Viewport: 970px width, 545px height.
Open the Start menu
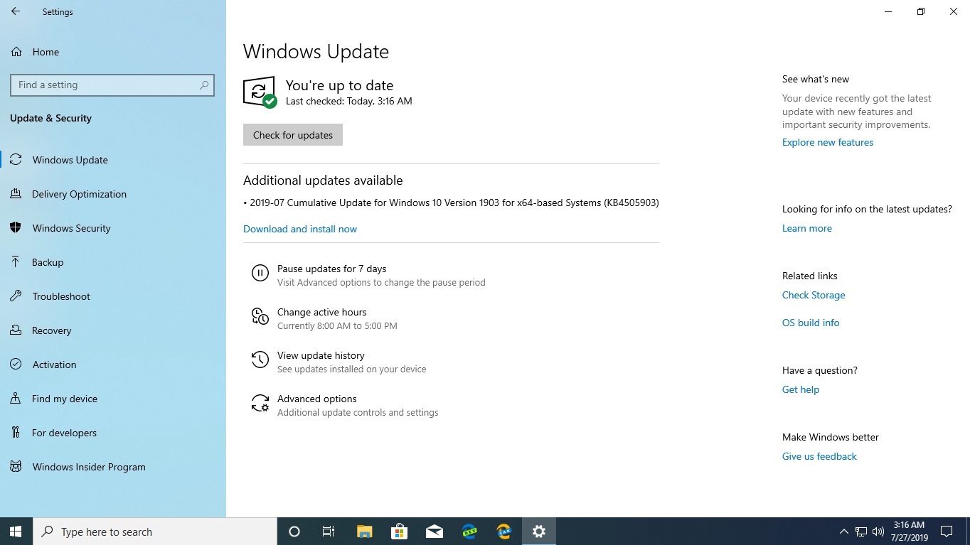(x=16, y=531)
